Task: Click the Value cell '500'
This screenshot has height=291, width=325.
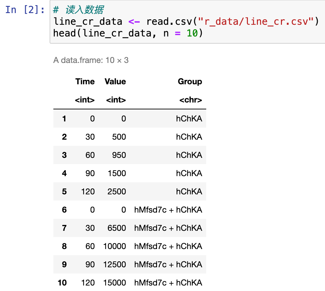Action: [119, 137]
